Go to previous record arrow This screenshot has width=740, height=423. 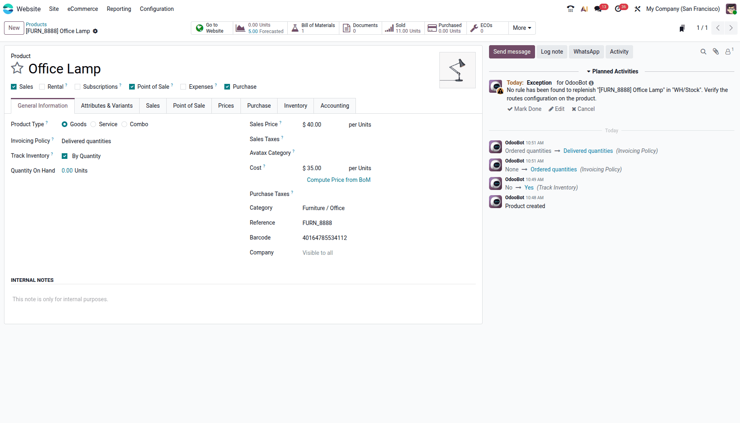[718, 28]
